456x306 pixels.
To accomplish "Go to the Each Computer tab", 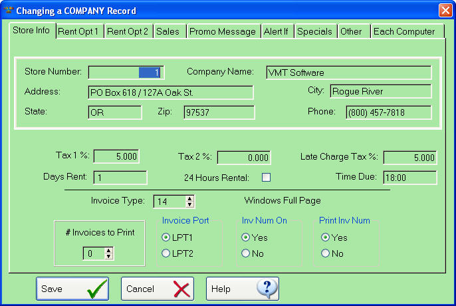I will pyautogui.click(x=403, y=31).
